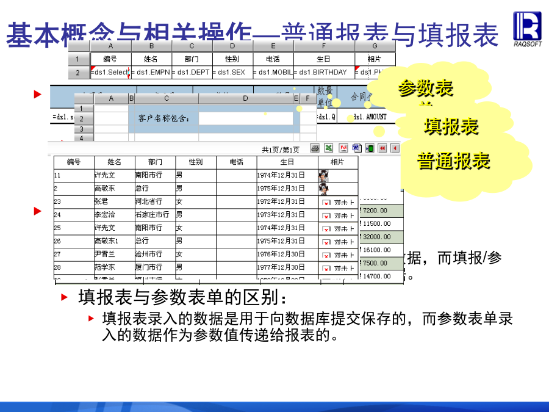
Task: Click the 参数表 cloud label
Action: (x=425, y=89)
